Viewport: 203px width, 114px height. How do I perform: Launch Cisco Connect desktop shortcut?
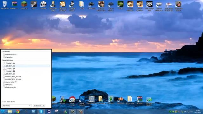(72, 101)
